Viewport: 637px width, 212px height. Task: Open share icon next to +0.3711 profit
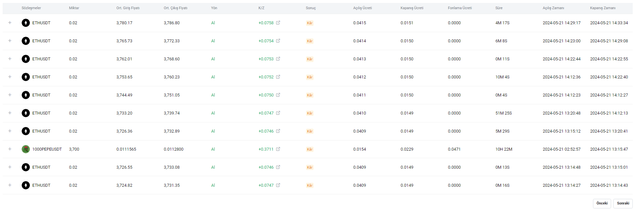278,149
